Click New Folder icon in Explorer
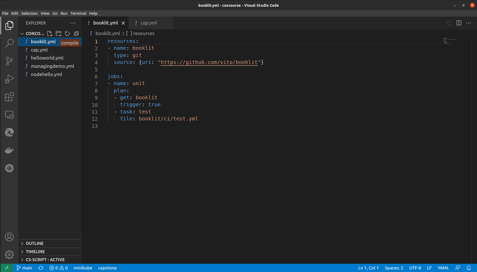Image resolution: width=477 pixels, height=272 pixels. point(59,34)
